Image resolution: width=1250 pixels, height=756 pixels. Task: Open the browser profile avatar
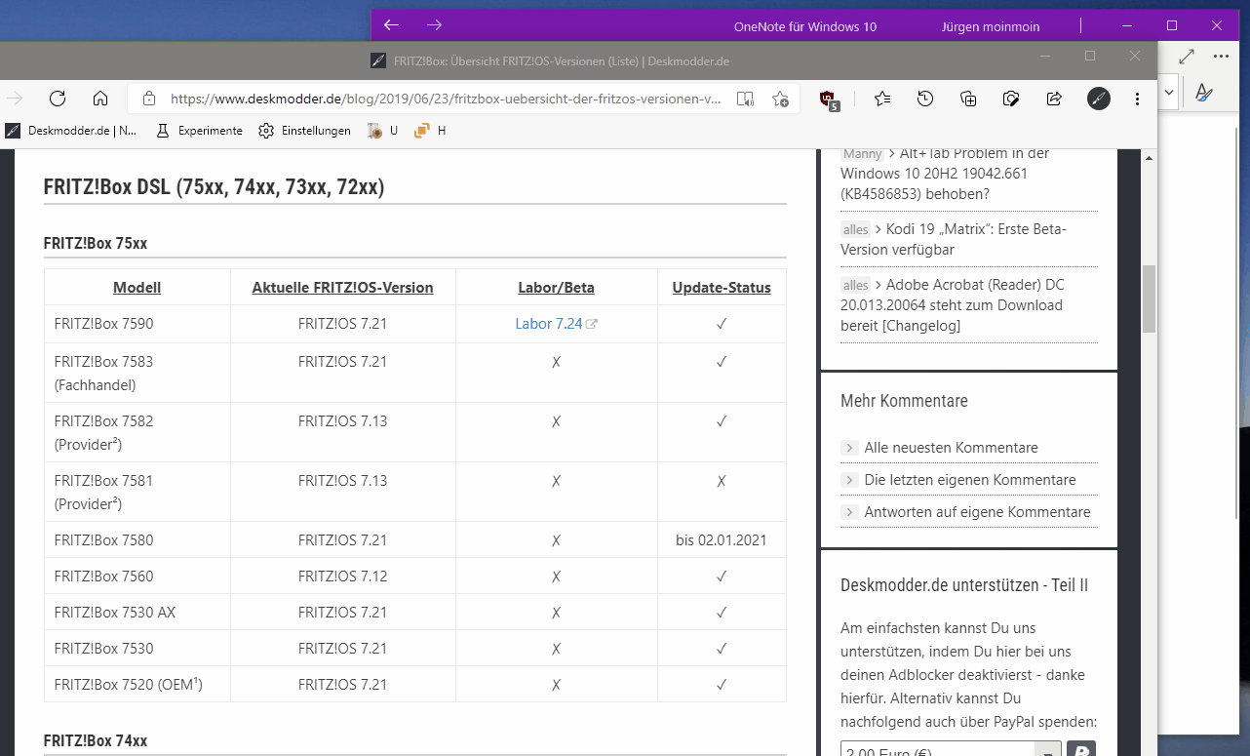(1099, 99)
